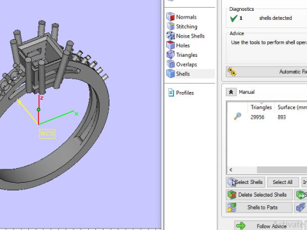This screenshot has width=307, height=230.
Task: Click the shells detected checkmark
Action: click(x=234, y=19)
